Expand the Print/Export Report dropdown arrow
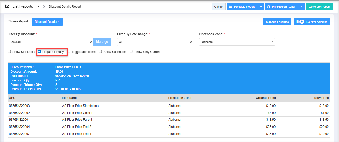This screenshot has height=142, width=339. [x=302, y=7]
